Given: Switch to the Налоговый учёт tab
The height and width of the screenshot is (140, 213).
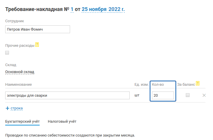Looking at the screenshot, I should click(x=62, y=122).
